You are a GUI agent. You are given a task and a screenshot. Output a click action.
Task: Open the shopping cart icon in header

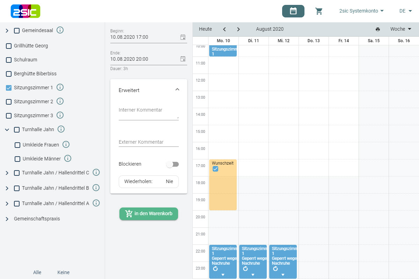tap(319, 11)
